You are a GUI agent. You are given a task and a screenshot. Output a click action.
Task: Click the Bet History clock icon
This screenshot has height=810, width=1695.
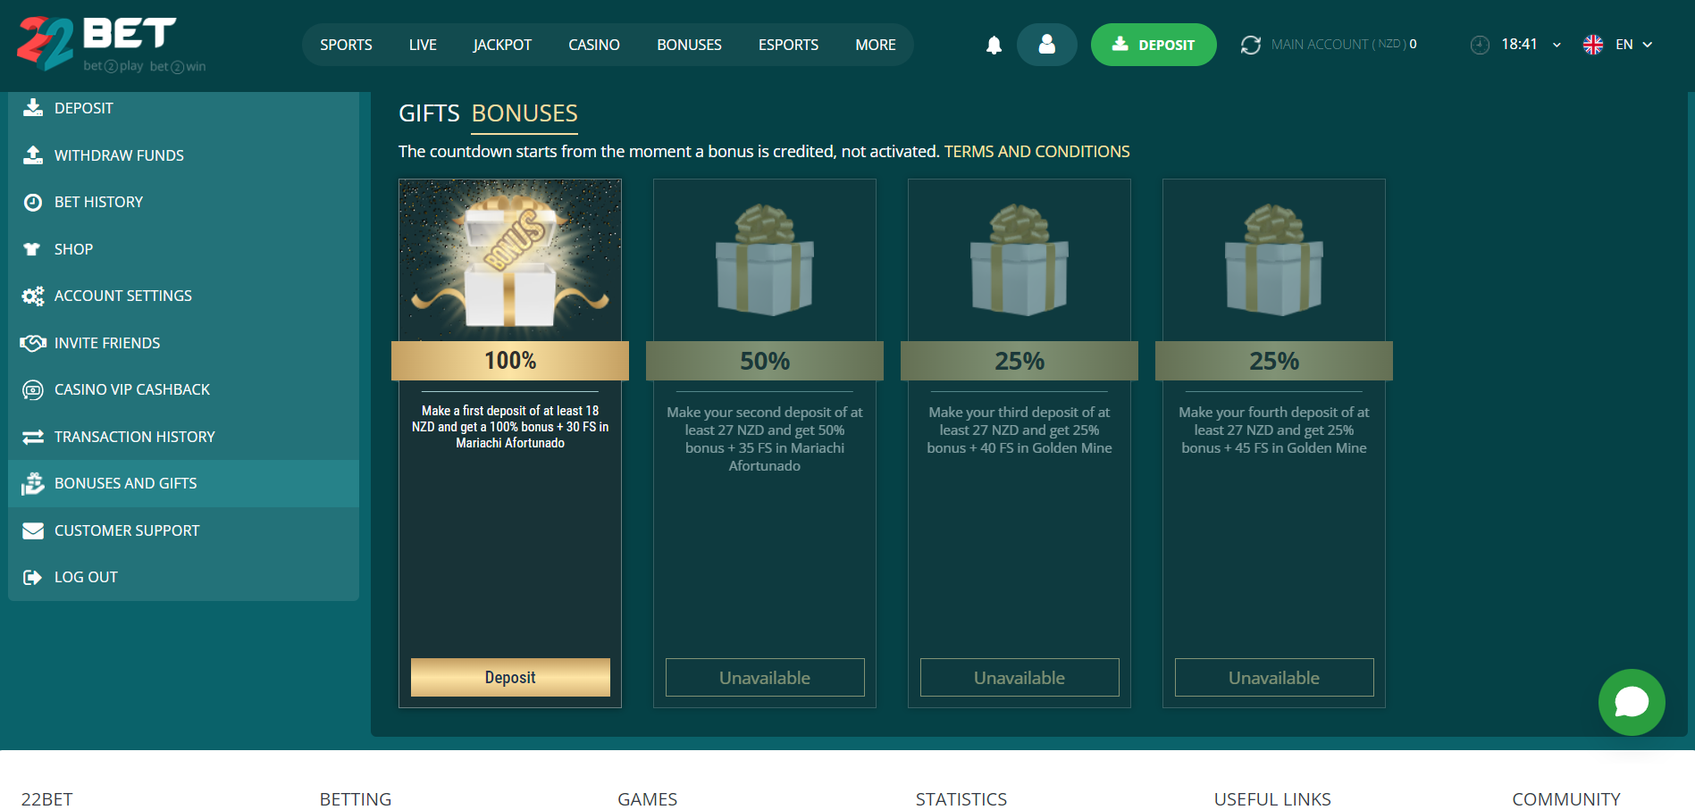(33, 202)
